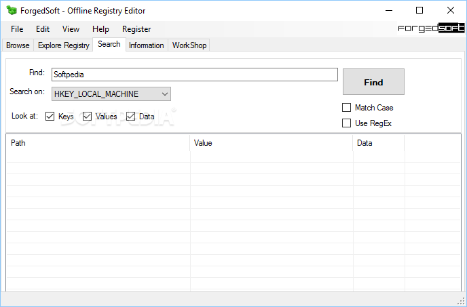Close the Offline Registry Editor window
Screen dimensions: 467x307
[x=451, y=10]
